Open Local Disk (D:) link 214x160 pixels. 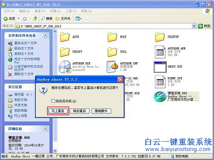(23, 94)
